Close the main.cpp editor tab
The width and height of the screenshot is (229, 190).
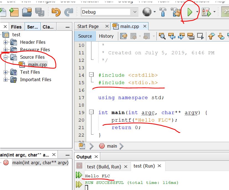point(145,26)
